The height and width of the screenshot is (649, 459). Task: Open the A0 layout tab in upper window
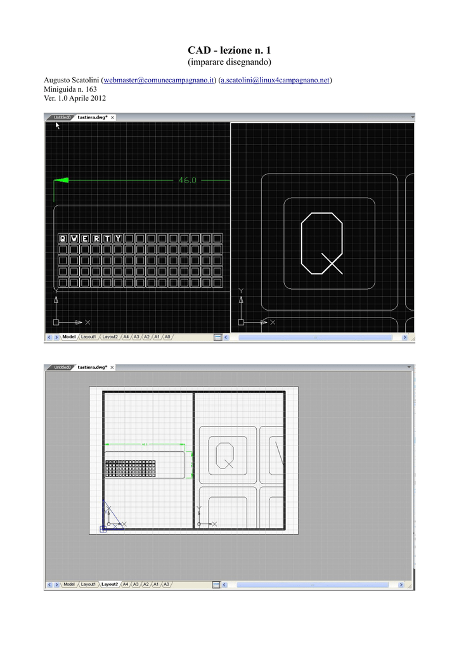point(167,337)
